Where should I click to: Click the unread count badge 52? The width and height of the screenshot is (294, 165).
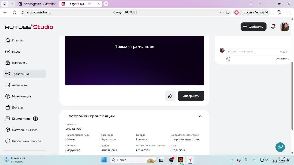[36, 119]
